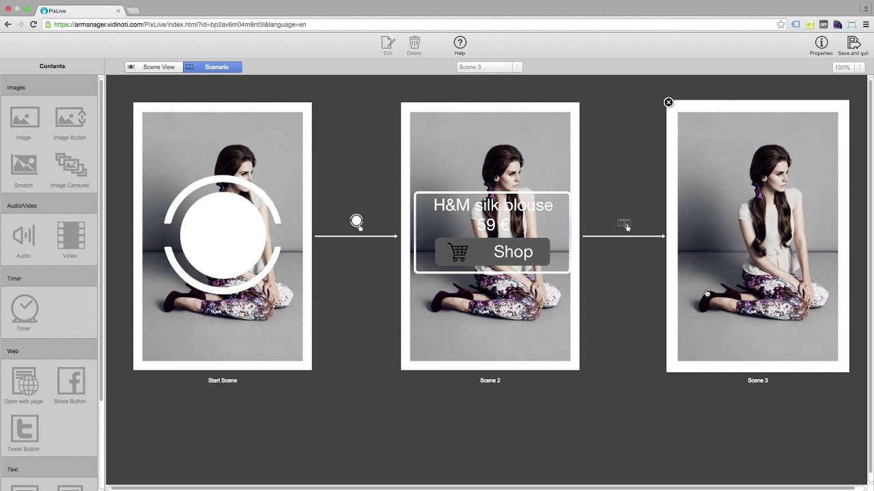The width and height of the screenshot is (874, 491).
Task: Click the Contents panel title
Action: click(53, 66)
